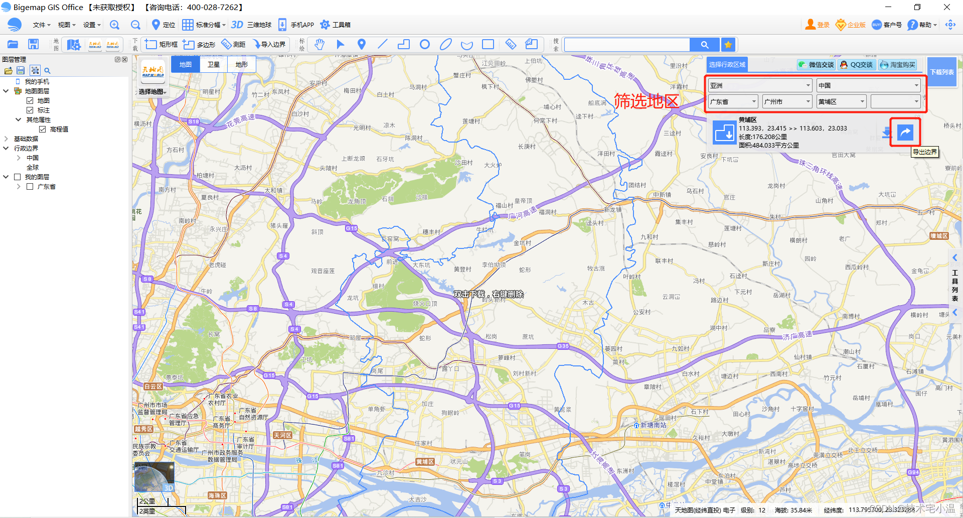Switch to the 卫星 satellite tab

213,64
